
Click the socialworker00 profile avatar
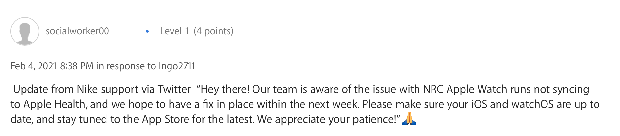tap(25, 31)
